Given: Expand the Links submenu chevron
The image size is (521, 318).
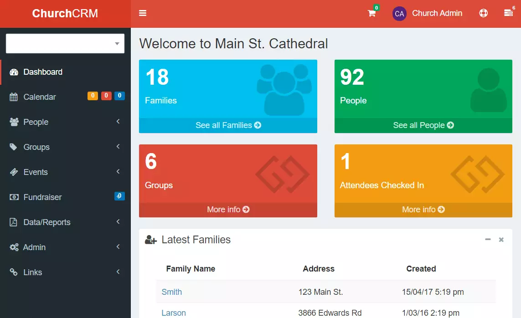Looking at the screenshot, I should coord(118,272).
